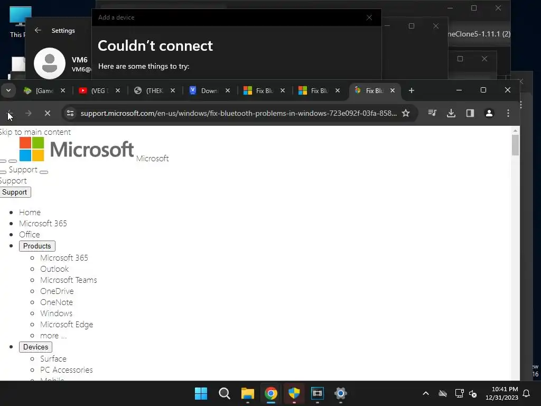
Task: Open the film strip app in taskbar
Action: coord(317,393)
